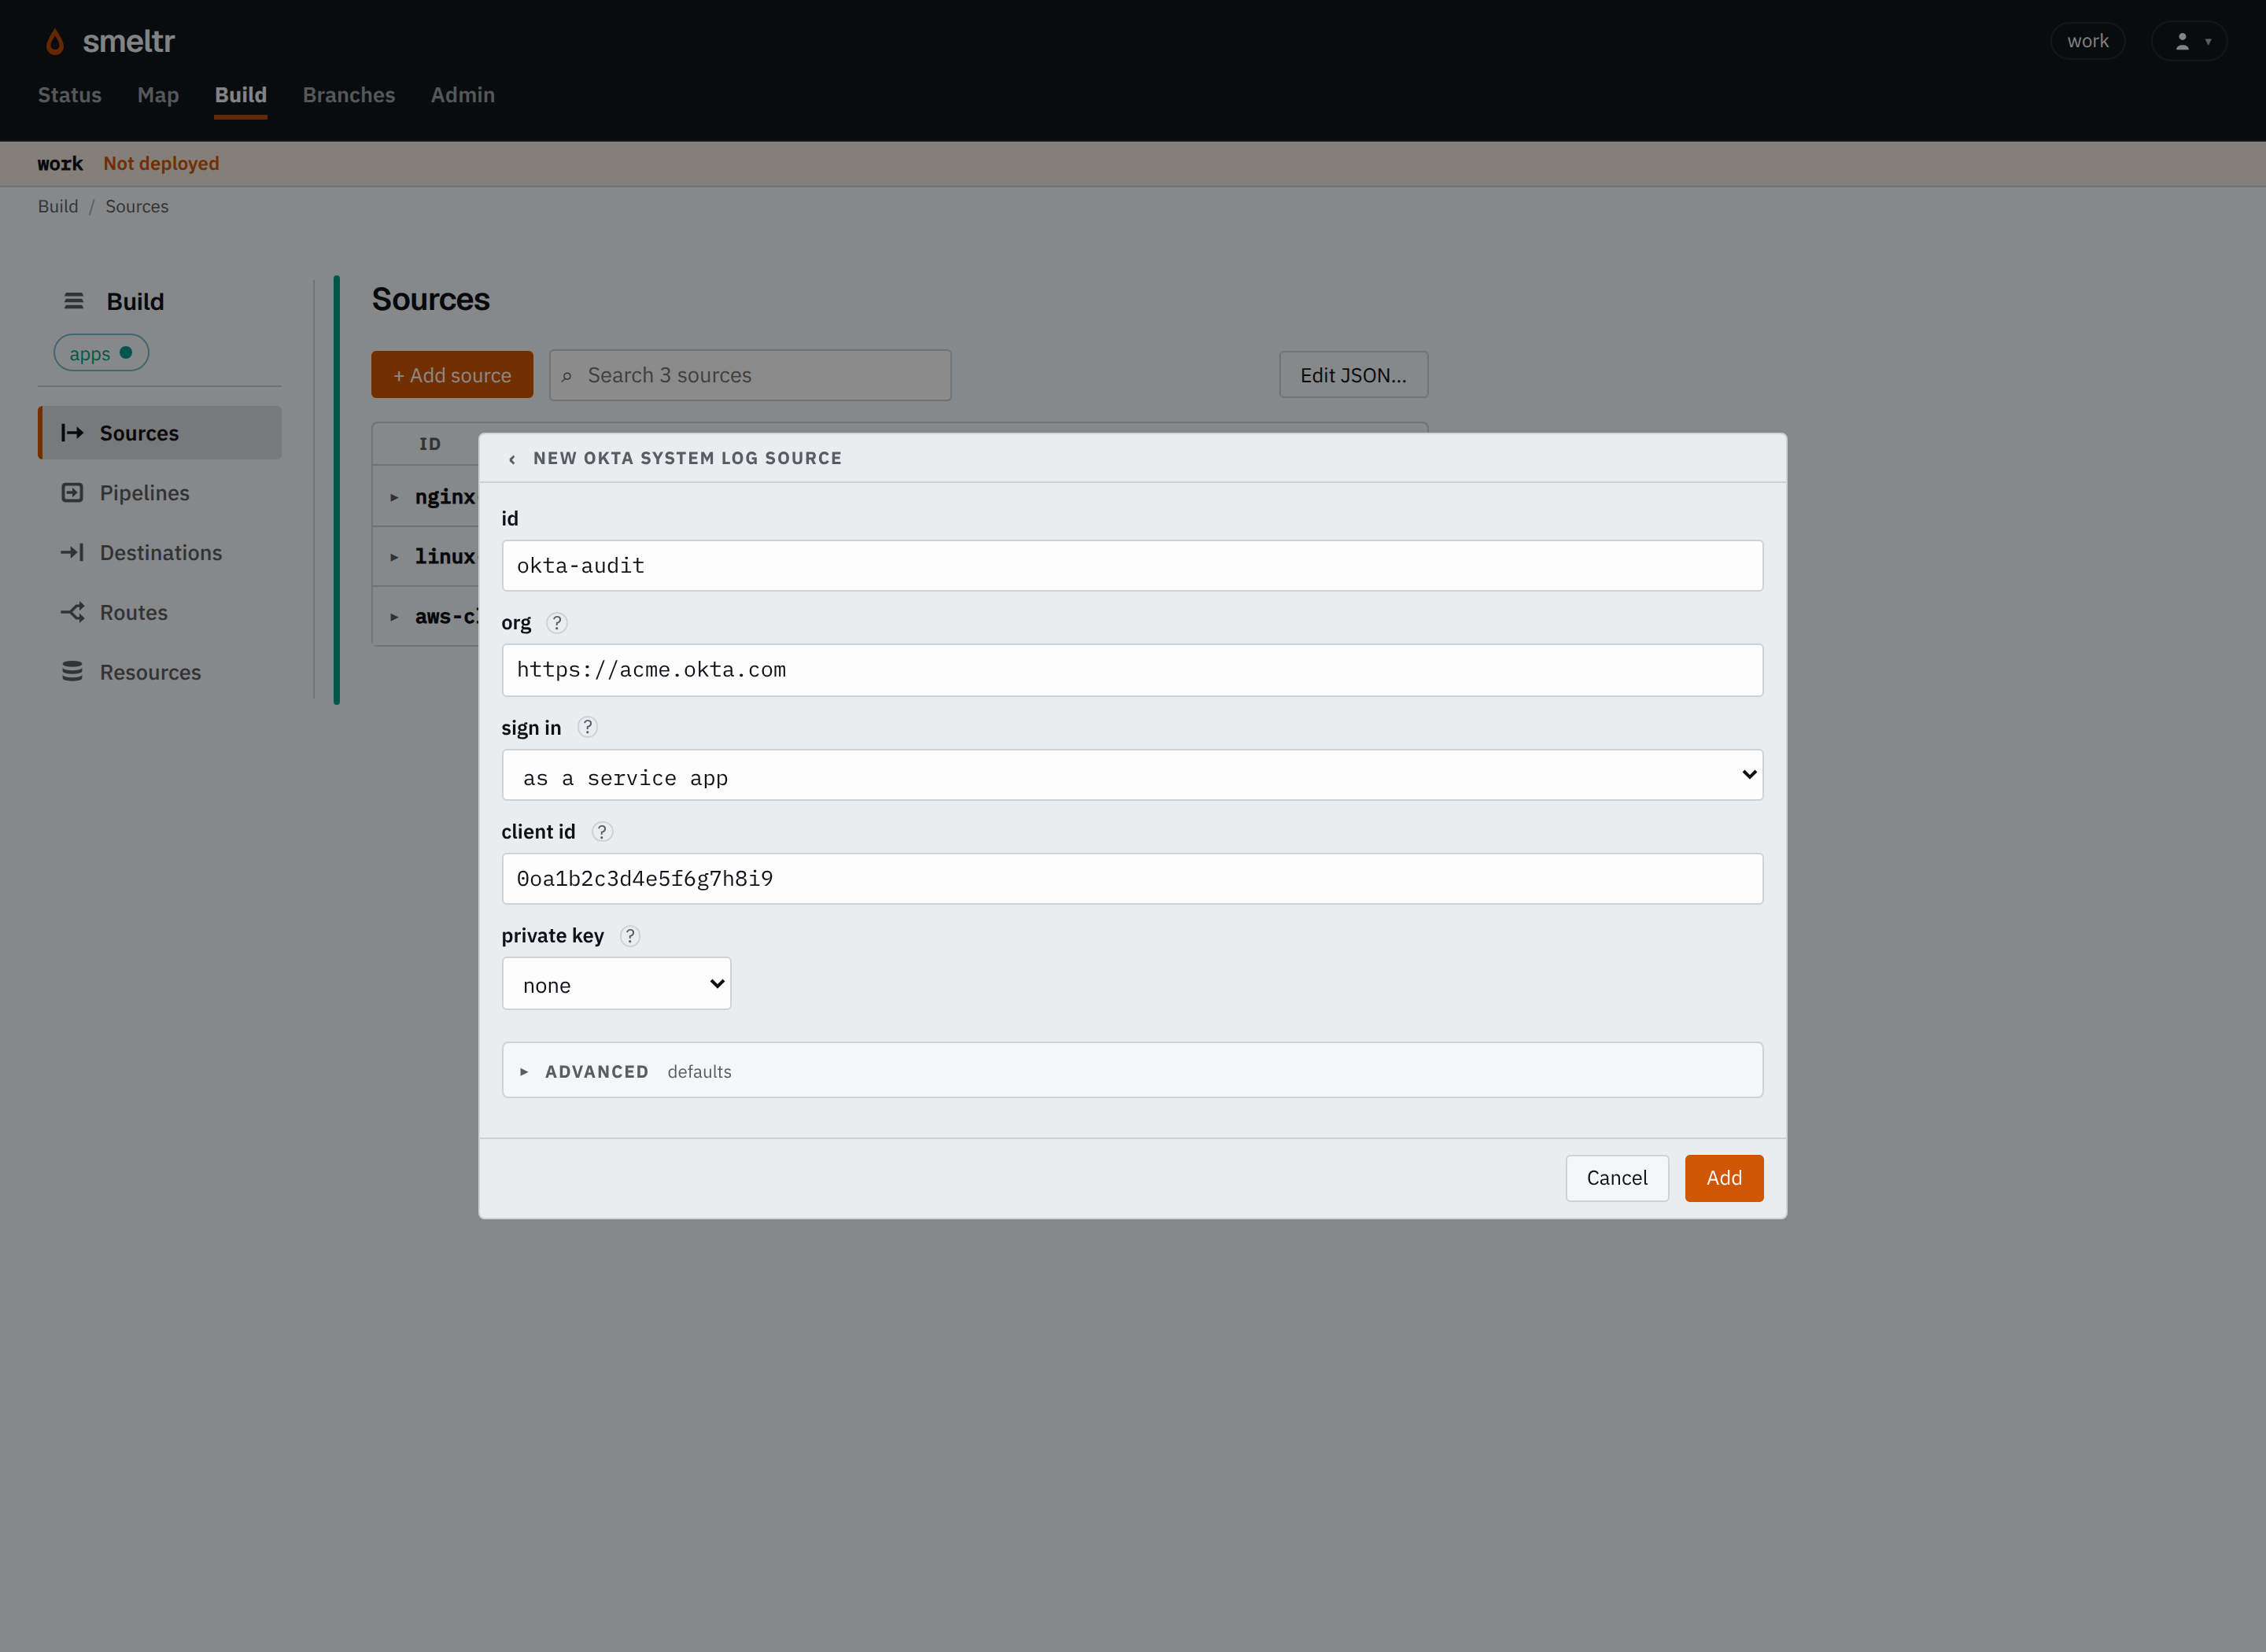Click the org URL input field
The image size is (2266, 1652).
click(1132, 670)
